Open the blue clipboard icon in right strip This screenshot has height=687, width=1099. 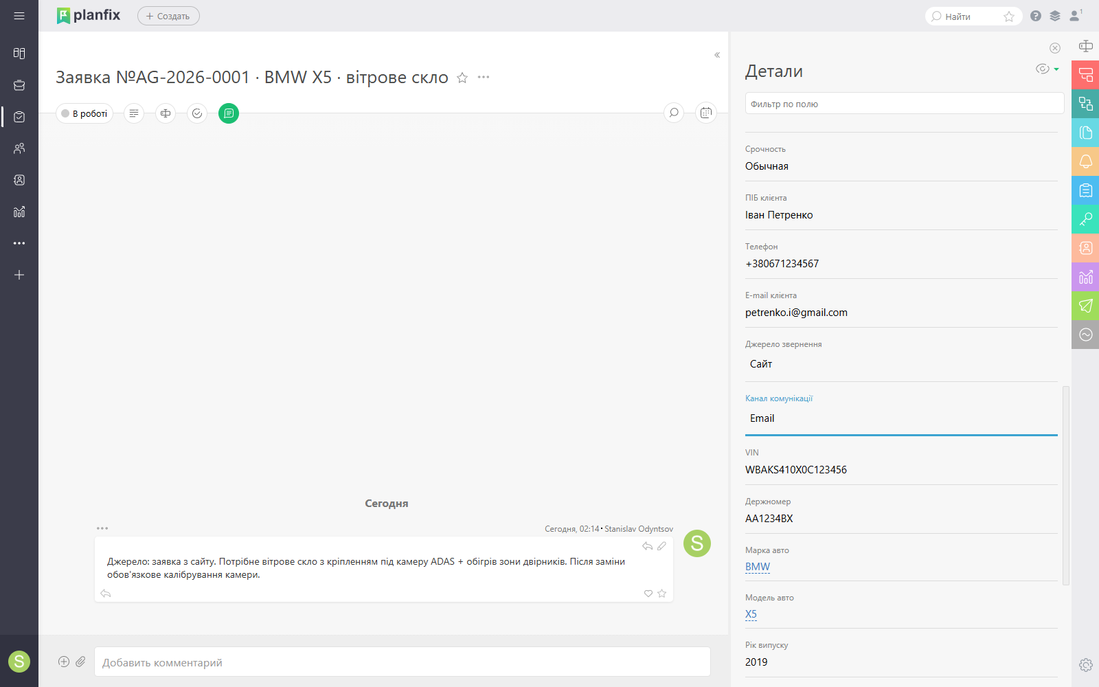(x=1085, y=190)
